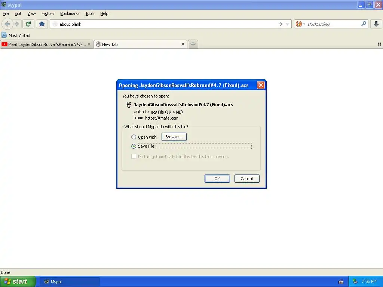Click the keyboard tray icon
The width and height of the screenshot is (383, 287).
341,282
